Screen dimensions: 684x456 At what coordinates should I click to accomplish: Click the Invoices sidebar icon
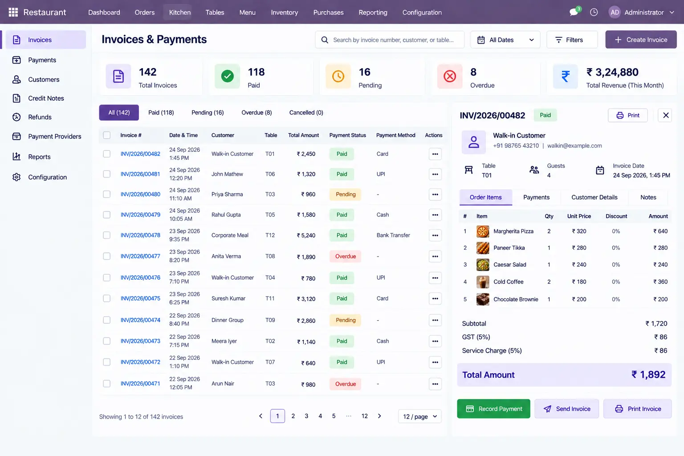(x=16, y=40)
